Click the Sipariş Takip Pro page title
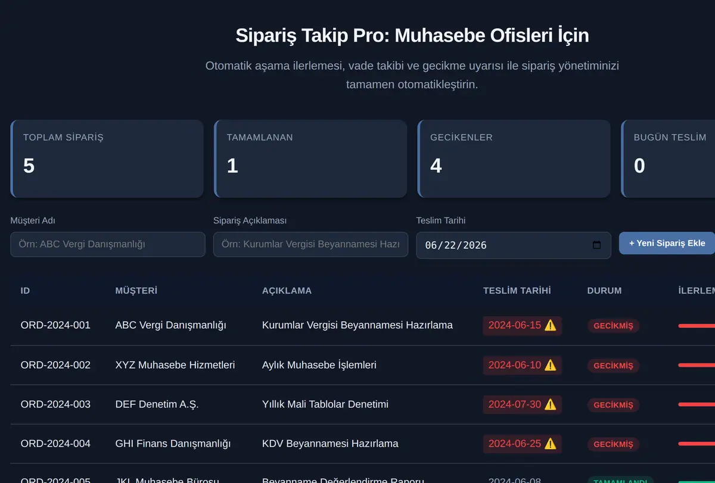The width and height of the screenshot is (715, 483). (x=412, y=35)
